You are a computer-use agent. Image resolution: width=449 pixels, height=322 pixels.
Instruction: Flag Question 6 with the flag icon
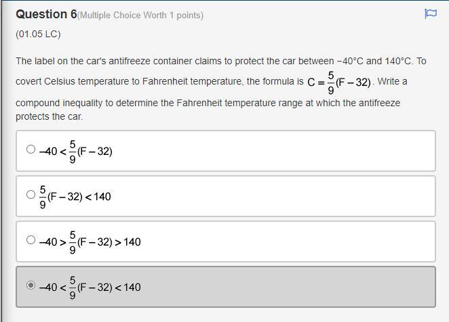coord(430,14)
